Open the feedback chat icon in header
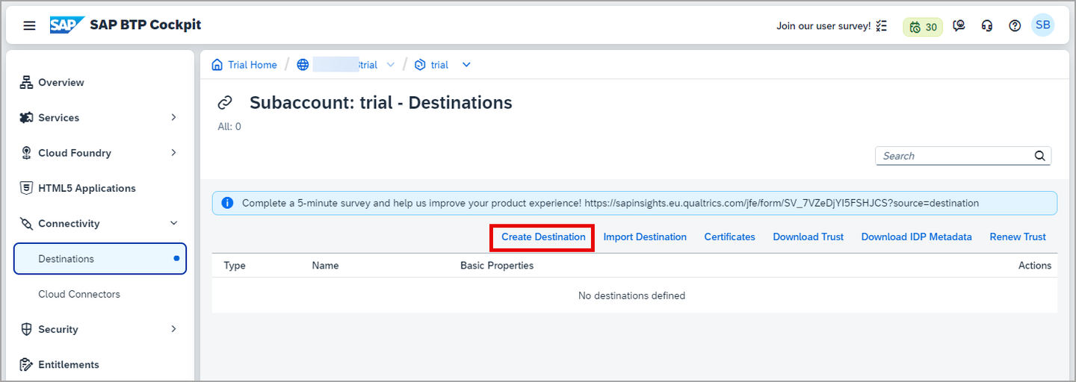1076x382 pixels. tap(959, 25)
